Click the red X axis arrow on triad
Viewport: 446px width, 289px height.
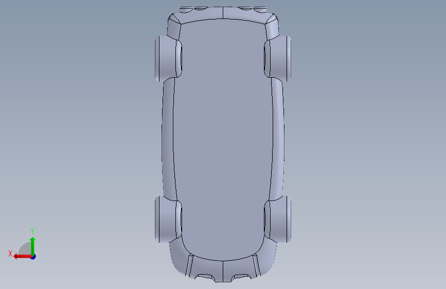point(22,257)
